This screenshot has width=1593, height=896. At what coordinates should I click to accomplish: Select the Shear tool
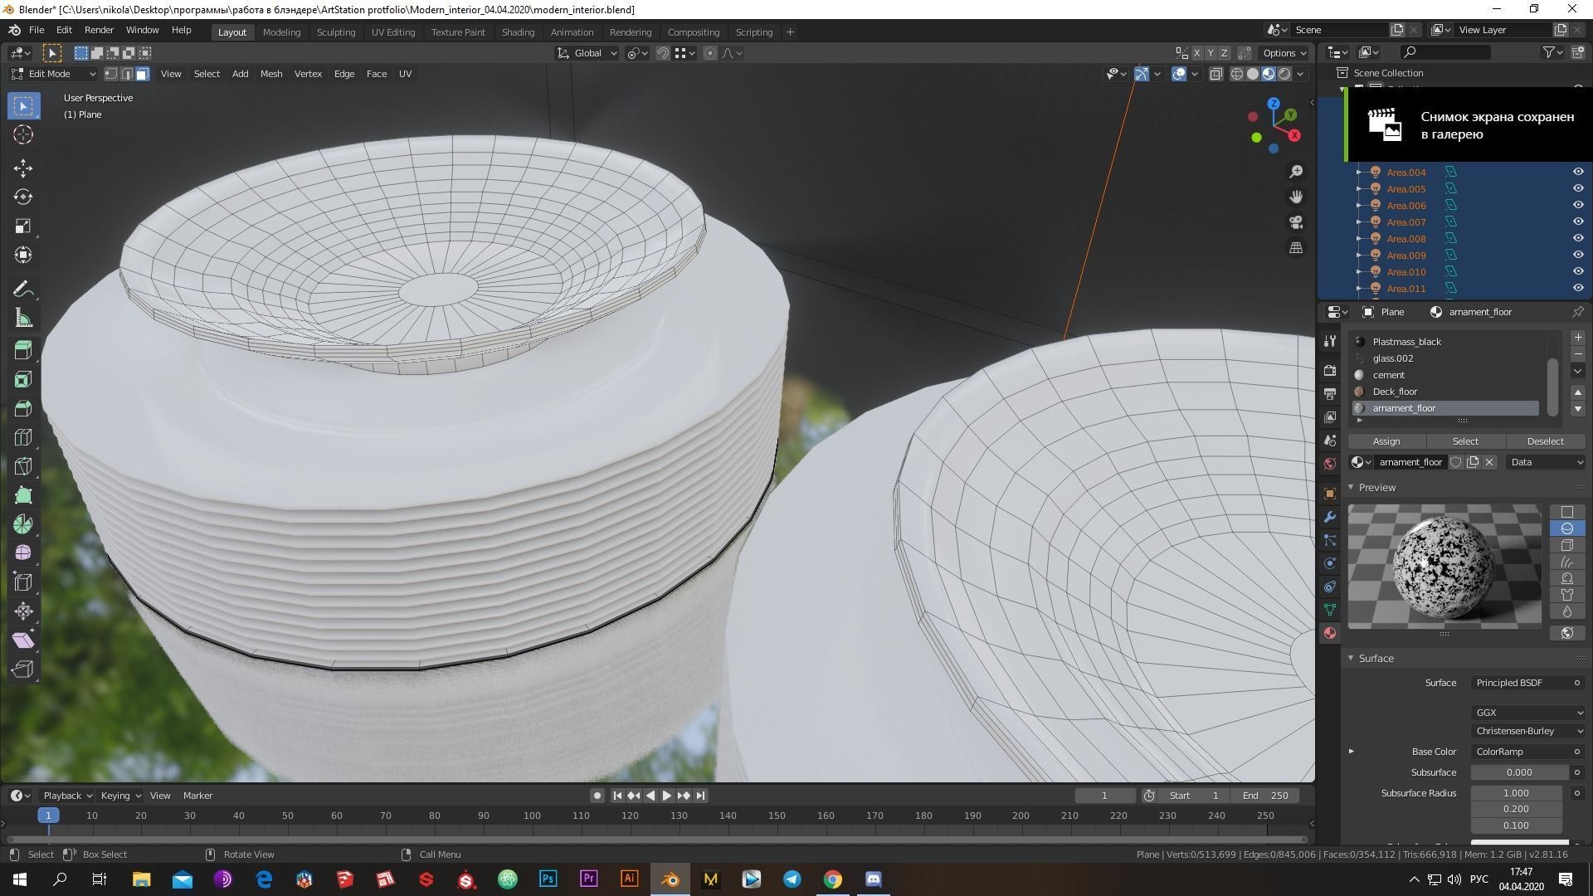(x=23, y=640)
